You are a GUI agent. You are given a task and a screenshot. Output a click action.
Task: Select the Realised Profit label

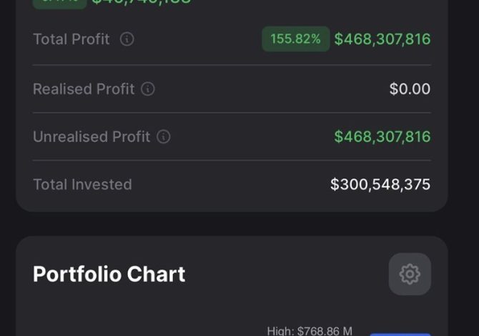click(x=84, y=89)
